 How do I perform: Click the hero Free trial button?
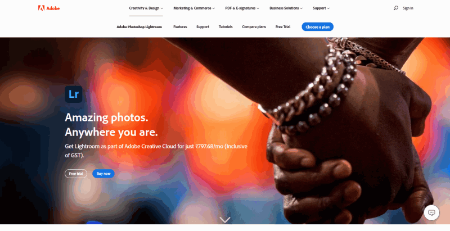[76, 174]
